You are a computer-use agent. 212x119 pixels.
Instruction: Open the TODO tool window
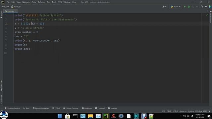coord(56,108)
